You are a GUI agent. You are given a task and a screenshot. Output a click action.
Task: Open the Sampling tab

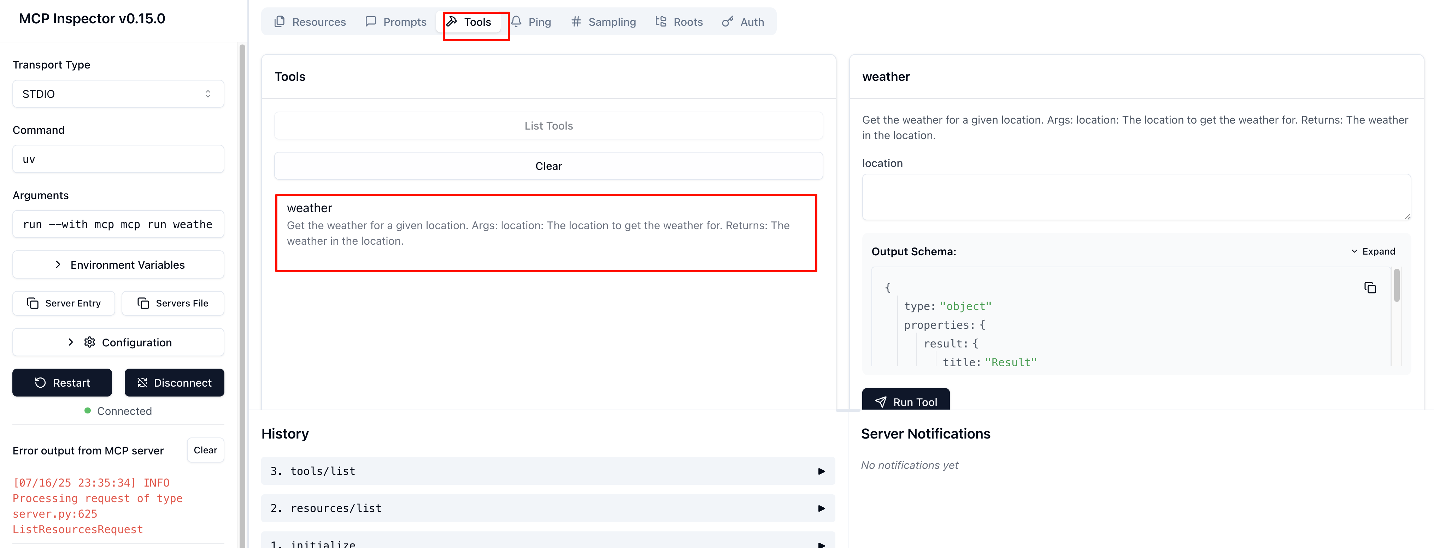click(x=604, y=22)
